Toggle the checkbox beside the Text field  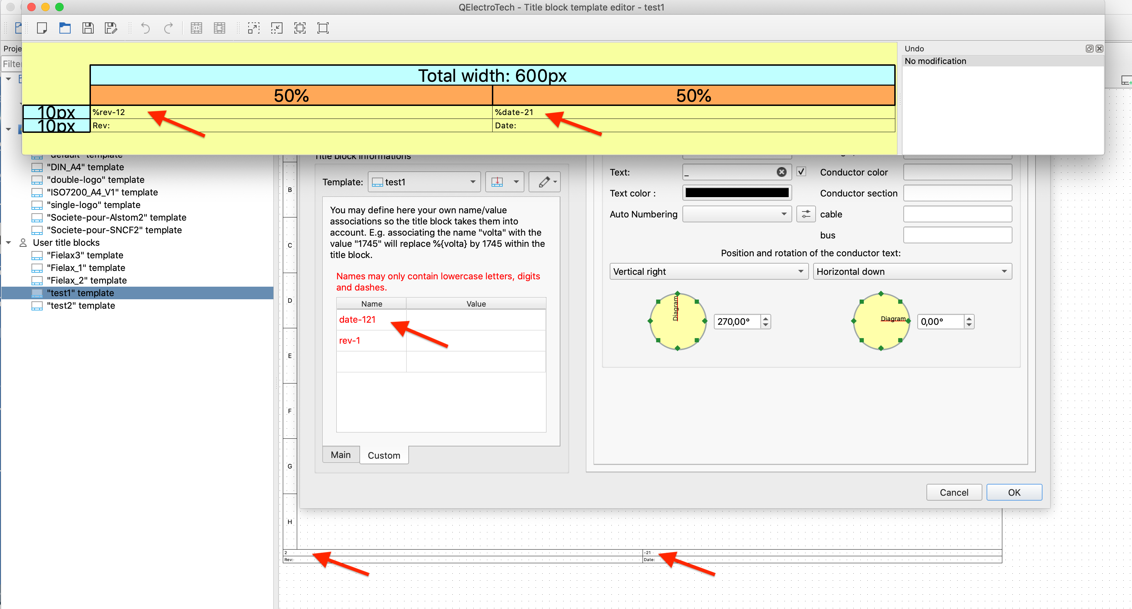801,172
